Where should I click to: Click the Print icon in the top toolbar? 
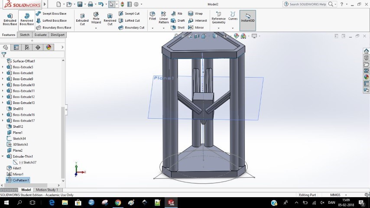pyautogui.click(x=90, y=4)
